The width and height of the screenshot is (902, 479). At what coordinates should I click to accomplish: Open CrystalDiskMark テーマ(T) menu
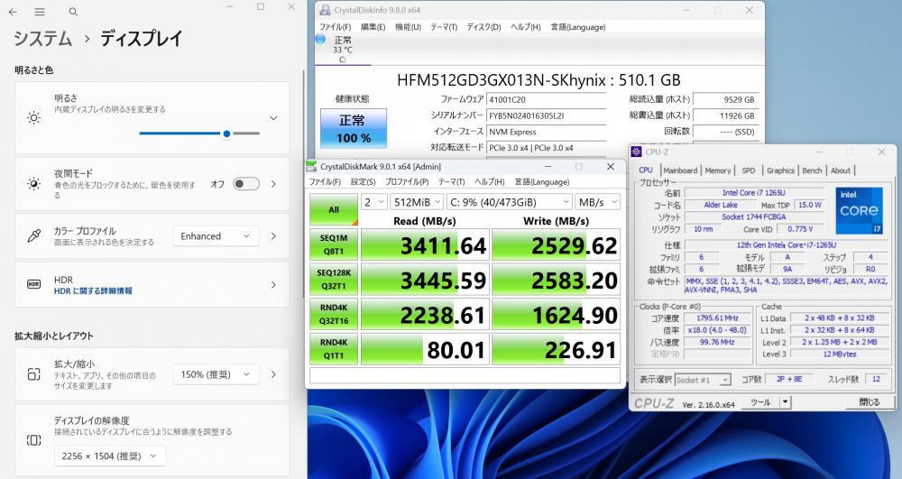pos(452,181)
